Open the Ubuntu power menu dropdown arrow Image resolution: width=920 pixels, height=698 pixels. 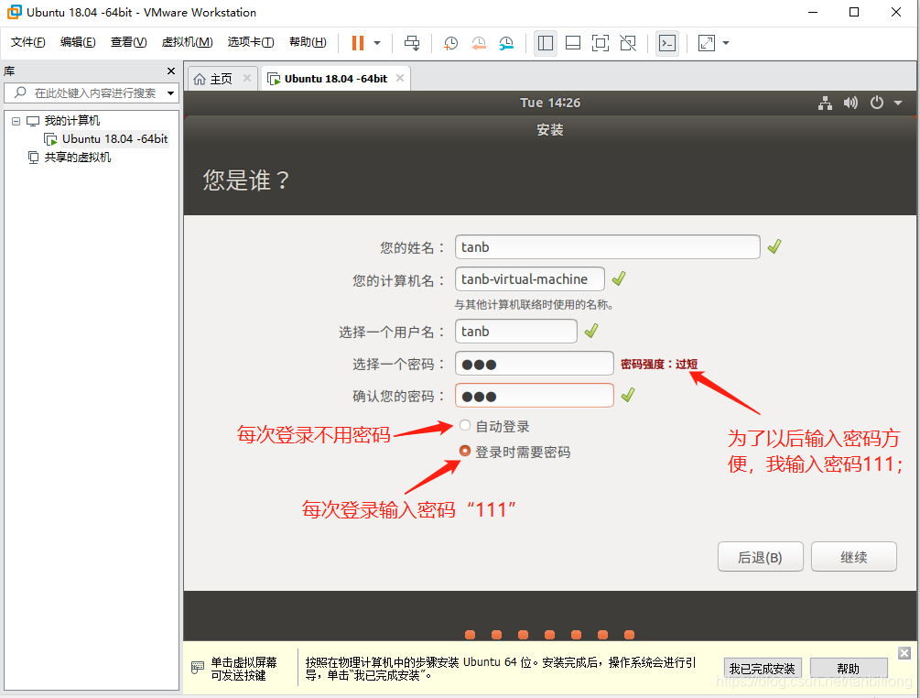pos(895,103)
